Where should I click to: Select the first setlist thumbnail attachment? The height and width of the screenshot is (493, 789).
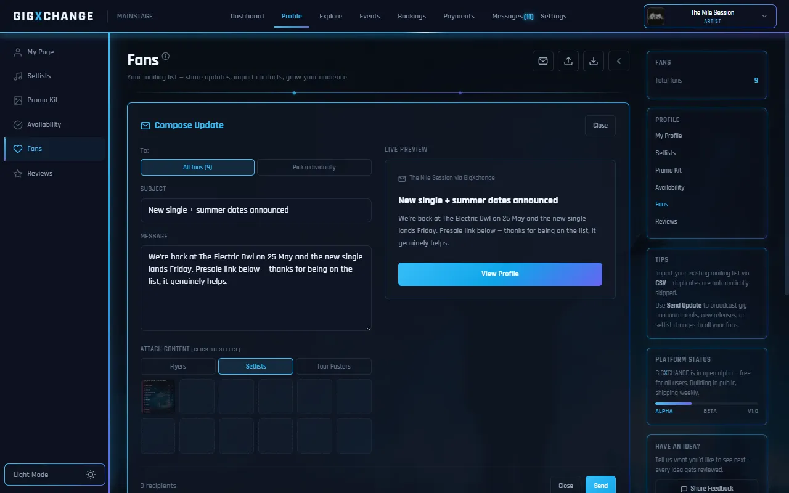(x=158, y=396)
